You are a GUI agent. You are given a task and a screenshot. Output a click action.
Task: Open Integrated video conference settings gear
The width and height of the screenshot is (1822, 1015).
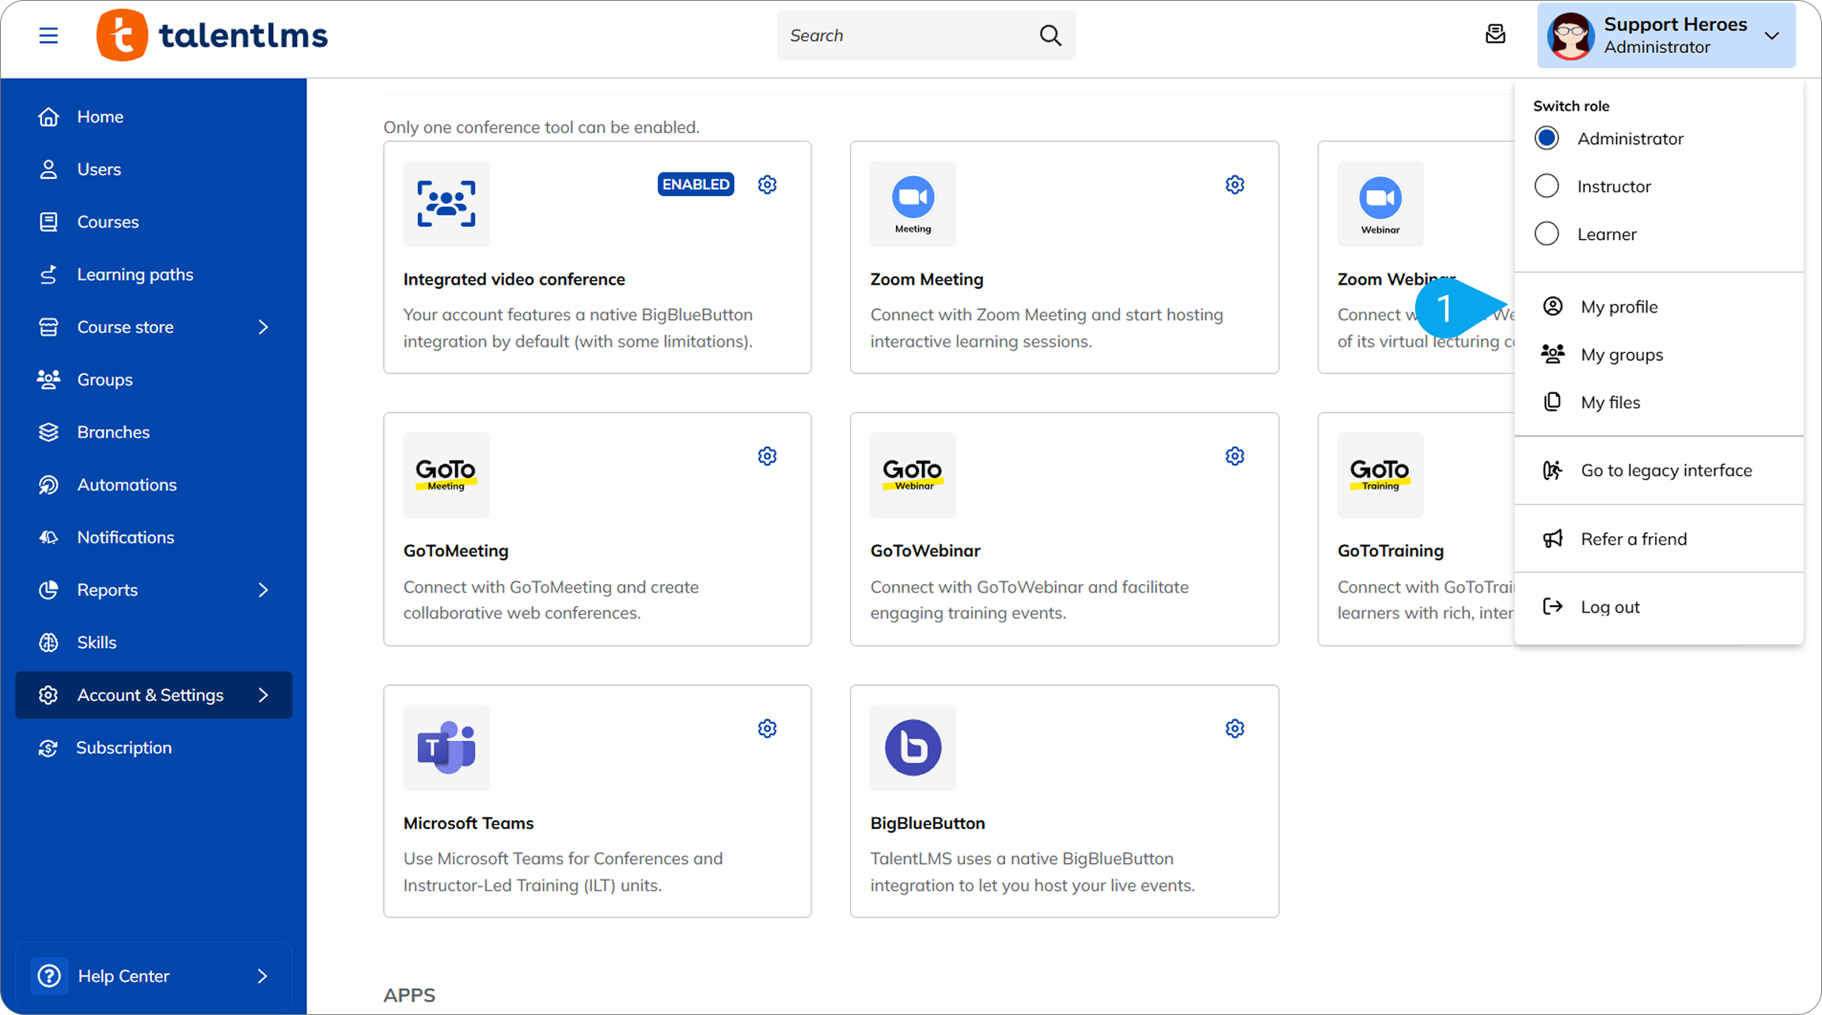pyautogui.click(x=767, y=184)
